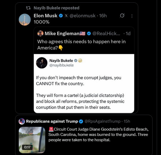Click Mike Engleman's verified checkmark badge
The image size is (161, 155).
(x=89, y=33)
